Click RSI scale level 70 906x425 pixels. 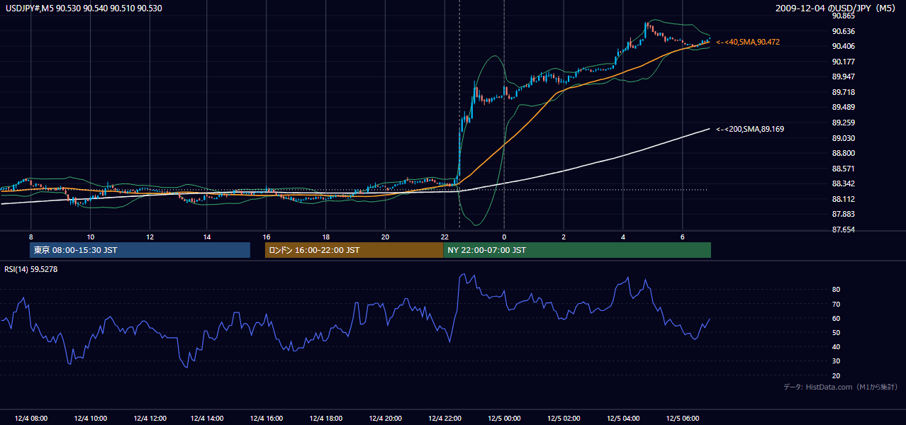pos(837,304)
